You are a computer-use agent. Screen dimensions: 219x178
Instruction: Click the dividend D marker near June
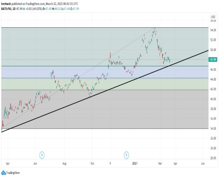click(42, 155)
